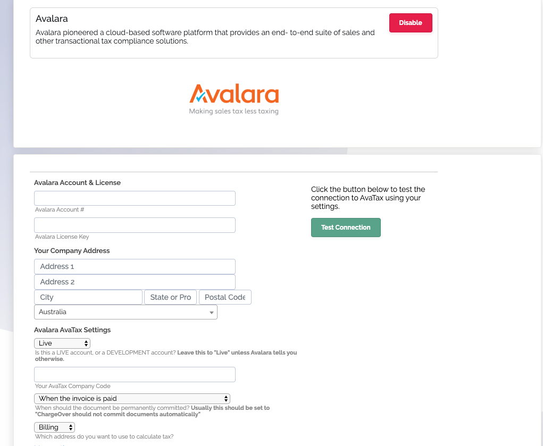Click the 'Making sales tax less taxing' tagline
The image size is (543, 446).
234,111
